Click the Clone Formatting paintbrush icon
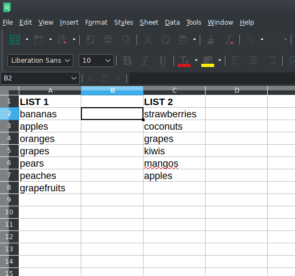 click(210, 40)
